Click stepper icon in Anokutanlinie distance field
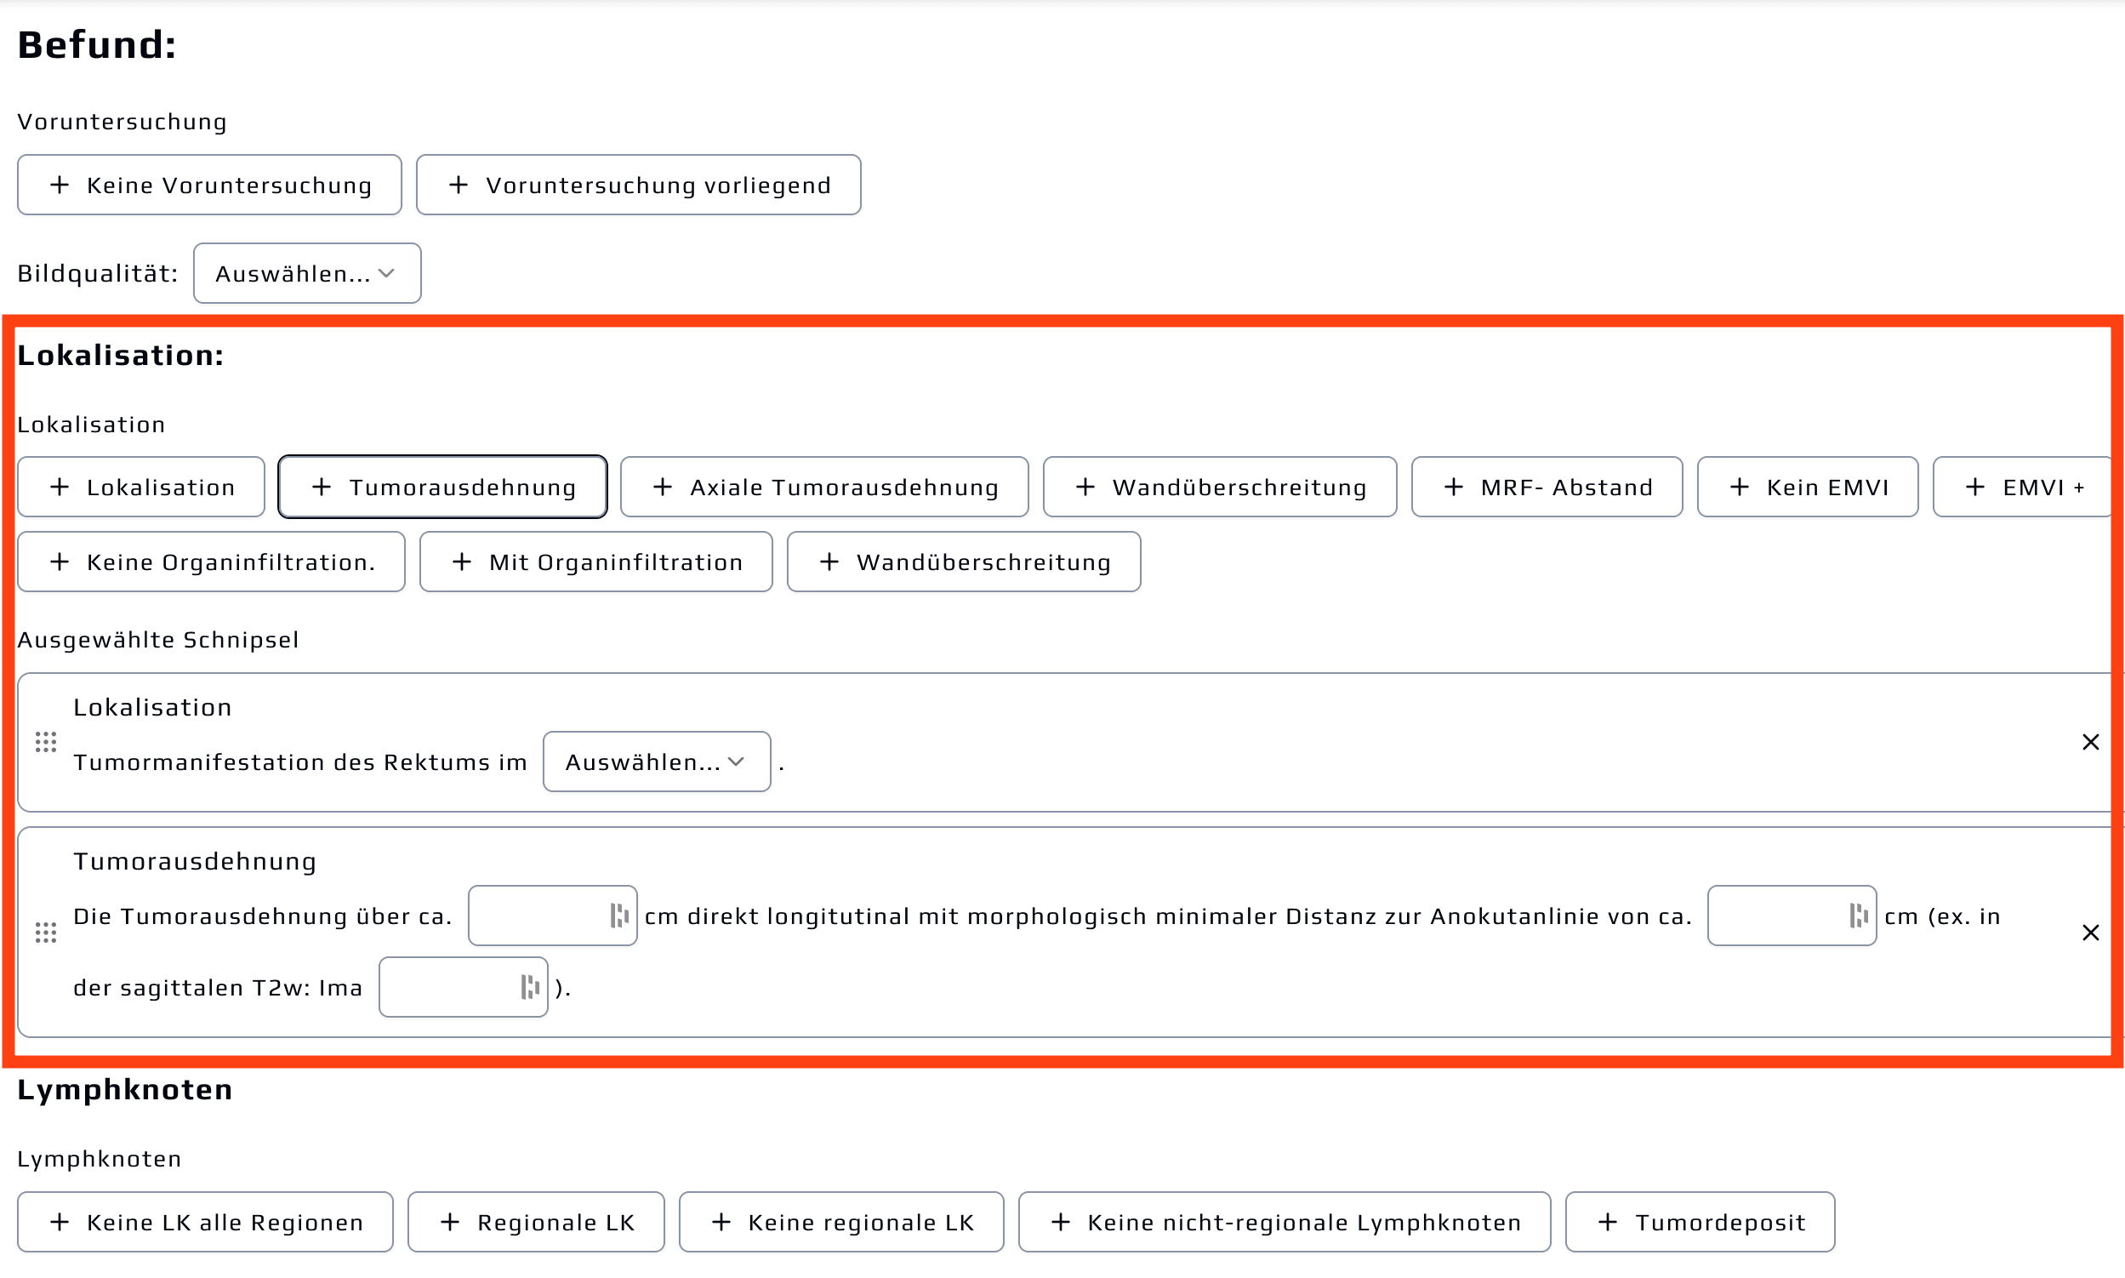 (x=1858, y=916)
